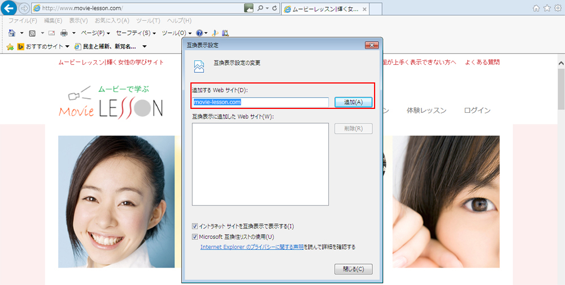Click the page vertical scrollbar thumb

click(561, 89)
